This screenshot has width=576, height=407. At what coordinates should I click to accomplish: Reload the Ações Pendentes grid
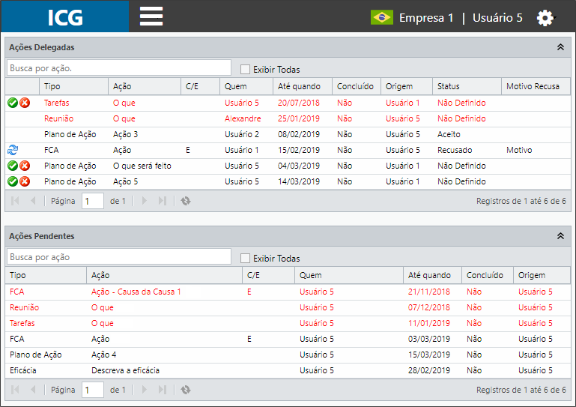tap(186, 390)
